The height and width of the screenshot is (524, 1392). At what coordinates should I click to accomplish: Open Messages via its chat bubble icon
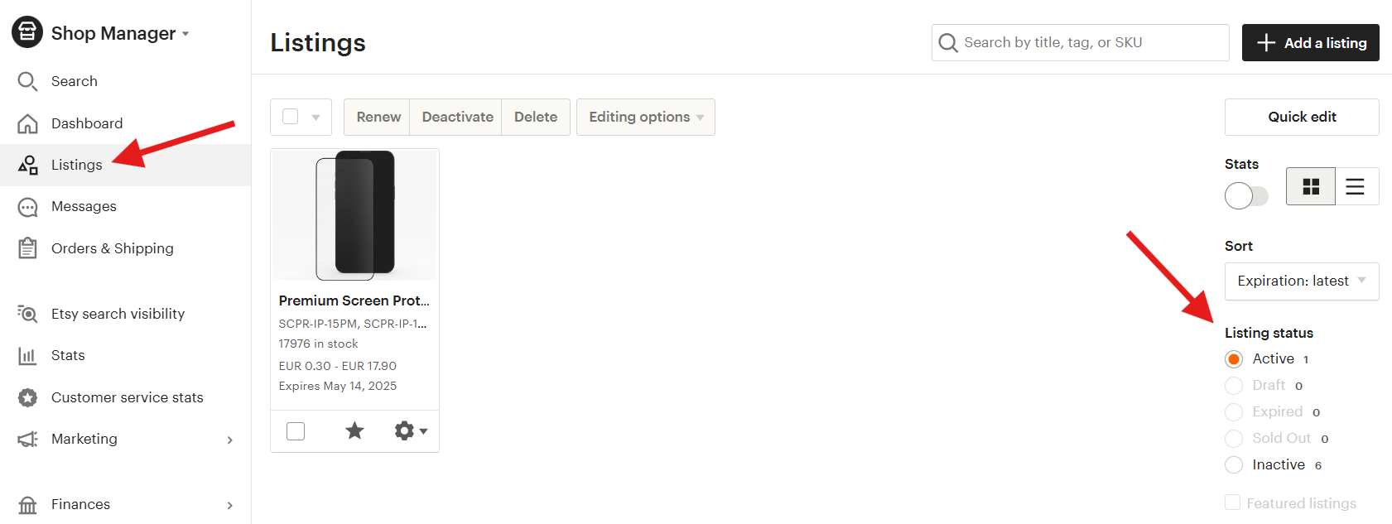(27, 207)
